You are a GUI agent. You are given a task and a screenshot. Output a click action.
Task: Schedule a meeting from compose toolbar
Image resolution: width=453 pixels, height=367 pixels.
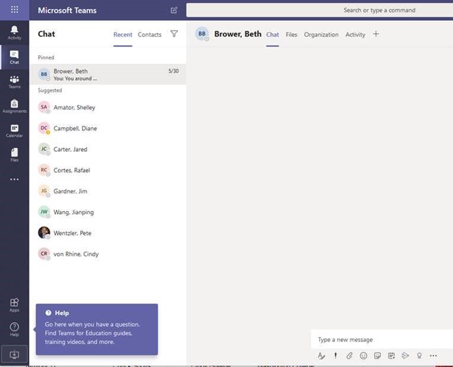coord(391,356)
